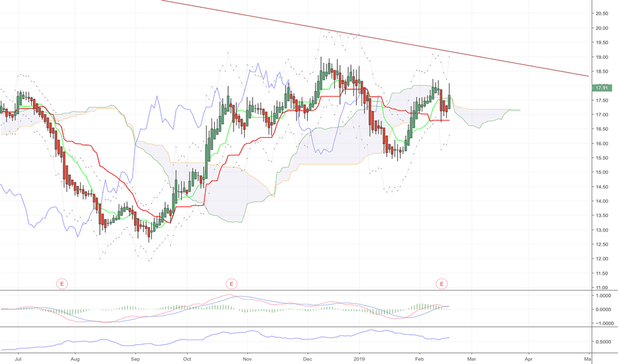Click the 1.0000 MACD scale label
This screenshot has width=618, height=364.
[x=603, y=296]
